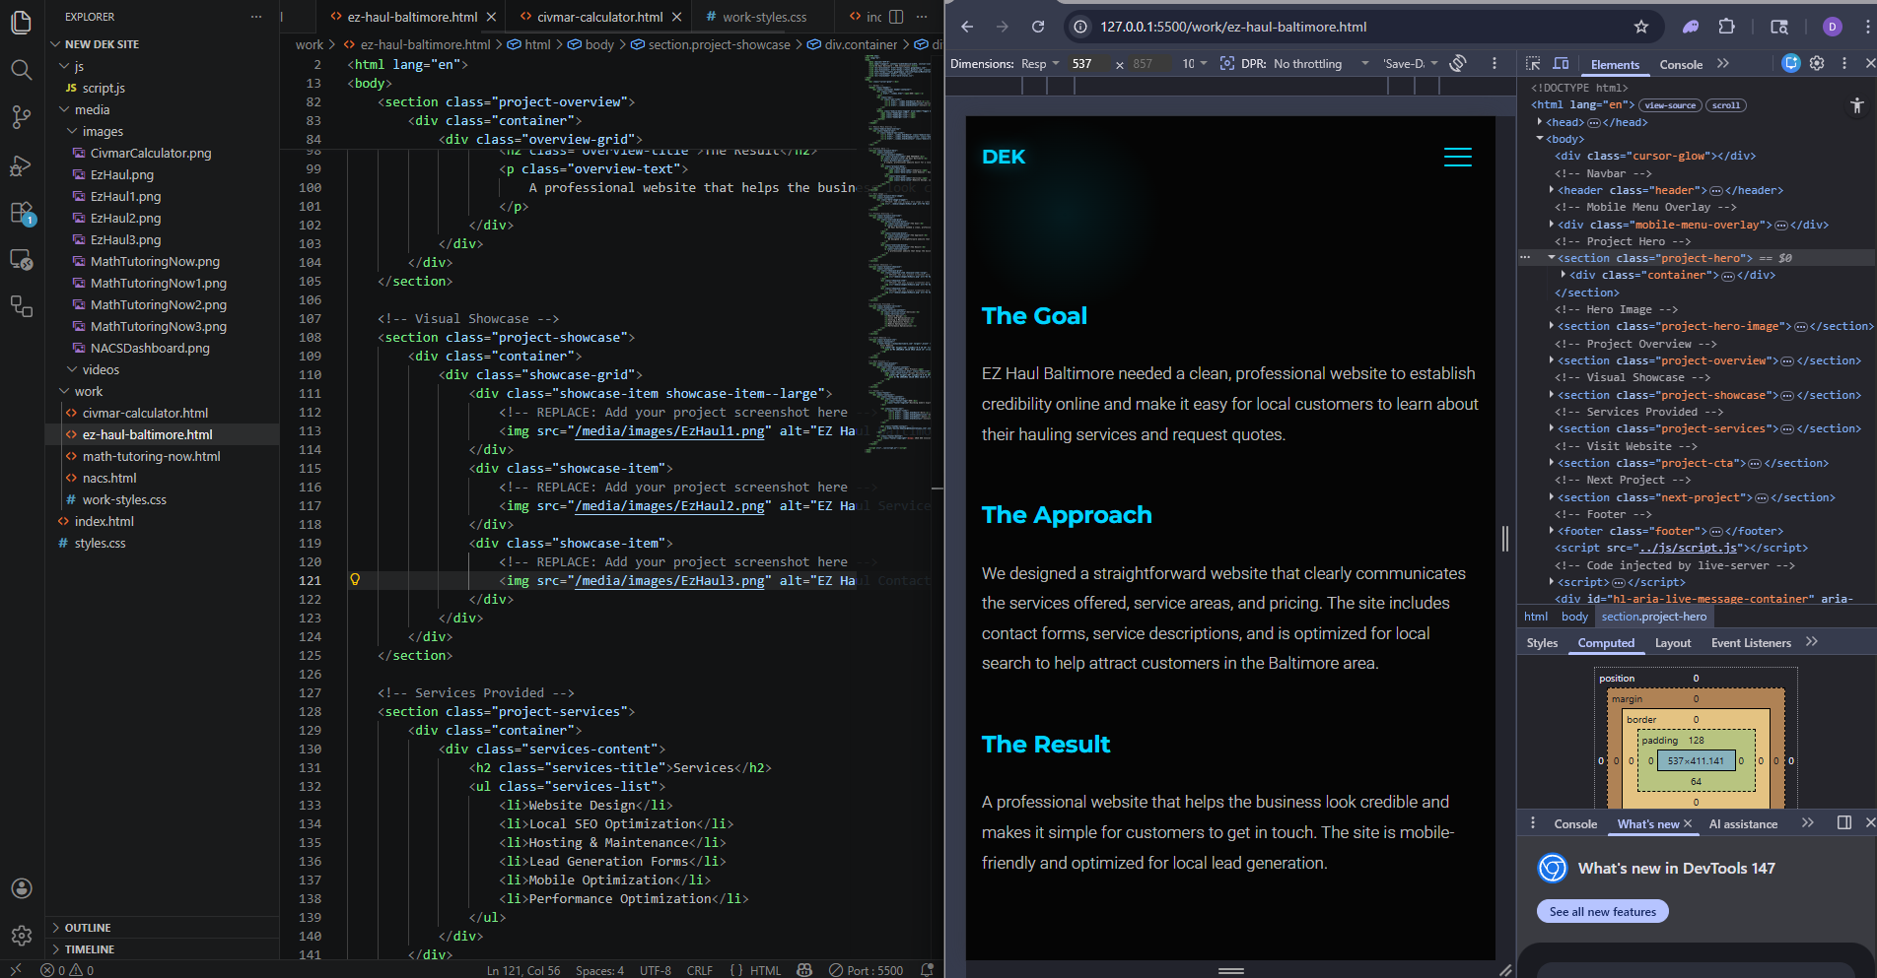
Task: Open the Event Listeners tab
Action: pyautogui.click(x=1751, y=643)
